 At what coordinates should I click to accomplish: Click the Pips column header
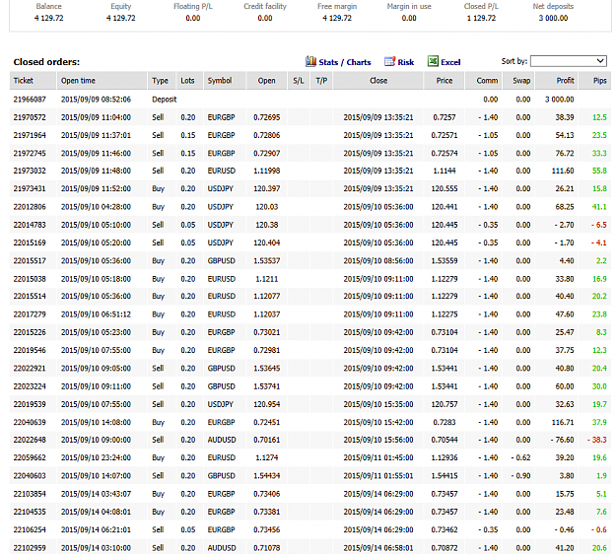coord(595,81)
